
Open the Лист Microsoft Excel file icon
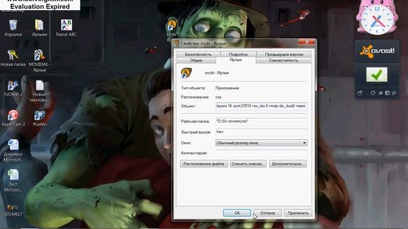[x=13, y=181]
